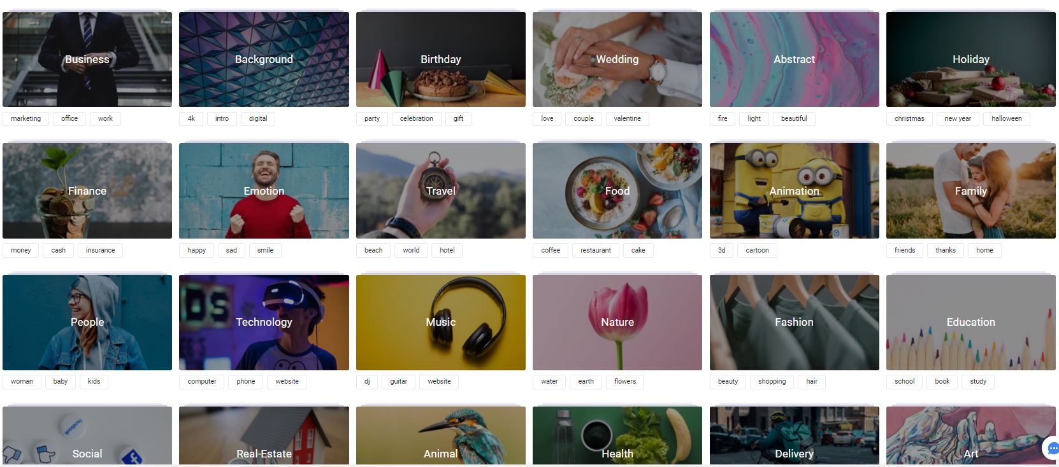The width and height of the screenshot is (1059, 467).
Task: Choose the valentine tag
Action: [x=627, y=118]
